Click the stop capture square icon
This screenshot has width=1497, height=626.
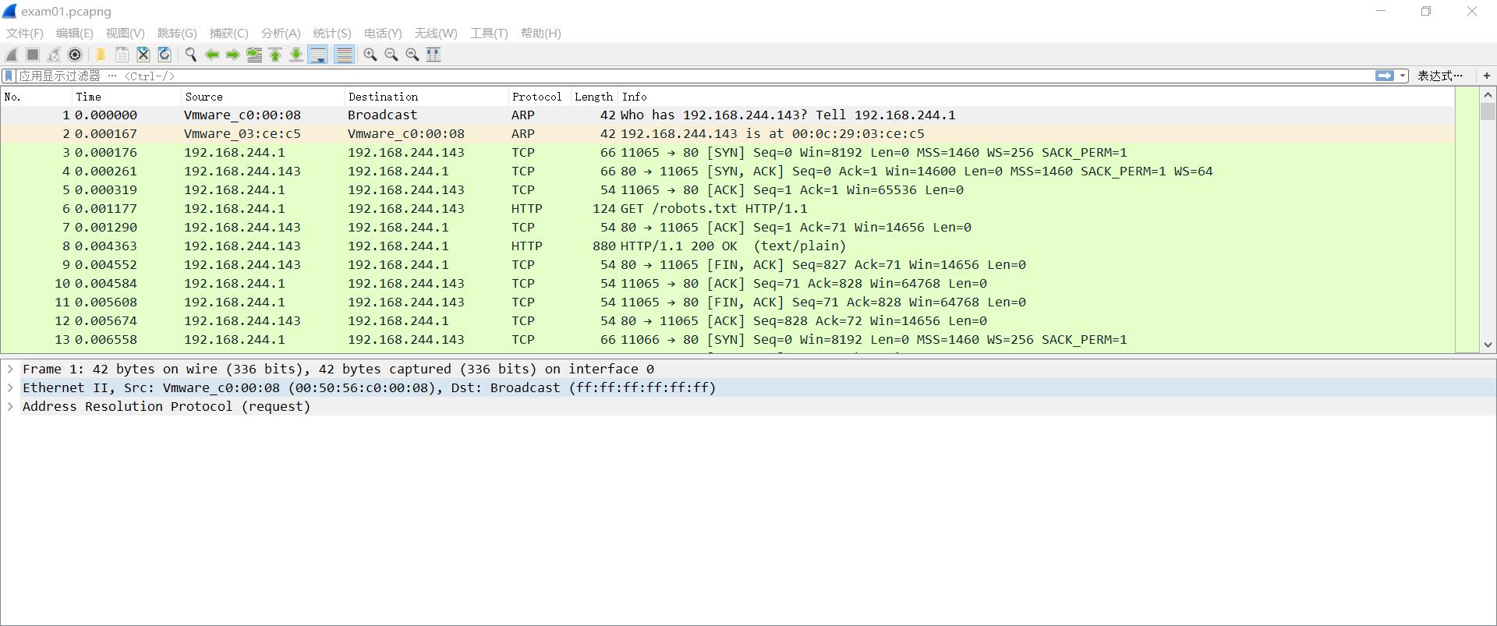tap(33, 55)
